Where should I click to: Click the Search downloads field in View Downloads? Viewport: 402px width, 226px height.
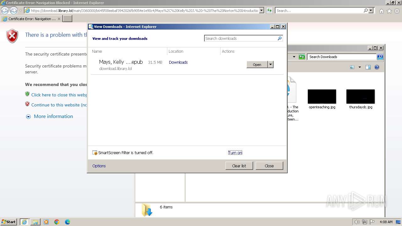(x=241, y=38)
